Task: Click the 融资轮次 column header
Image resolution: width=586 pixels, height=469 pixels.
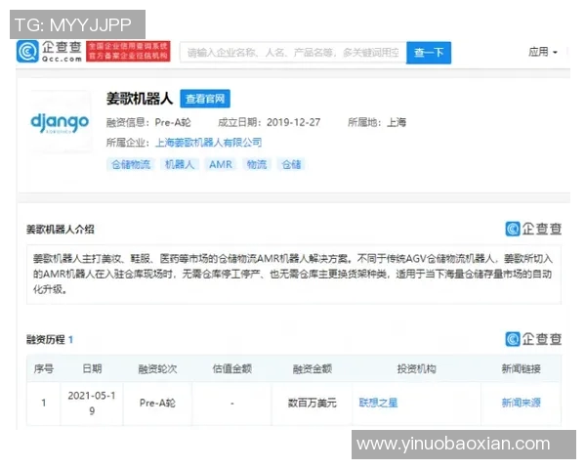Action: 157,369
